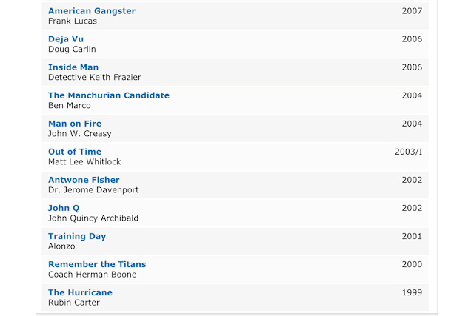Open the Out of Time link
This screenshot has width=474, height=316.
coord(75,152)
